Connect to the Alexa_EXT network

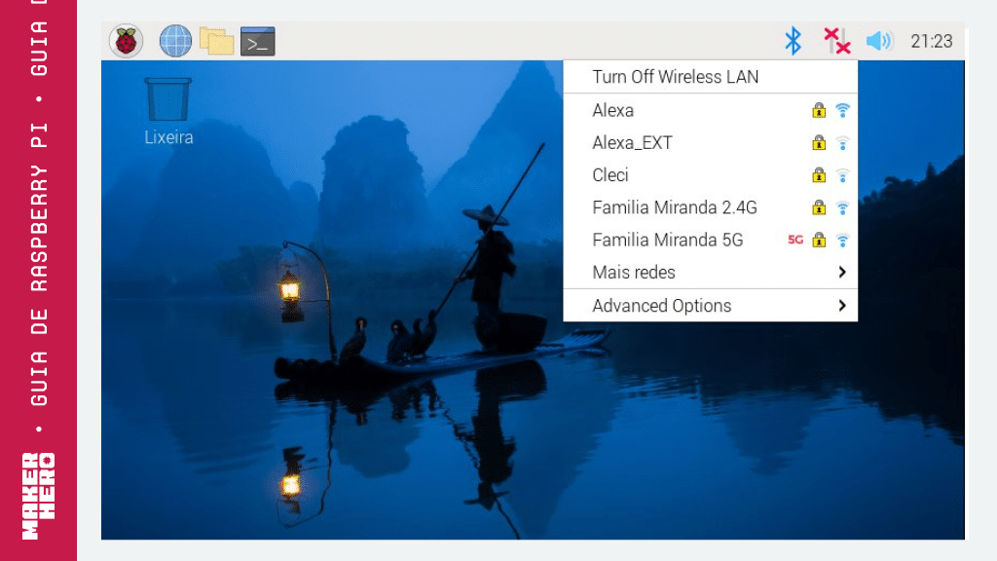point(710,143)
